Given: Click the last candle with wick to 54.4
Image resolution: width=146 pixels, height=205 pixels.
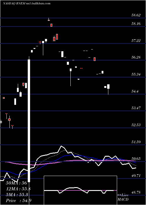Looking at the screenshot, I should coord(108,89).
